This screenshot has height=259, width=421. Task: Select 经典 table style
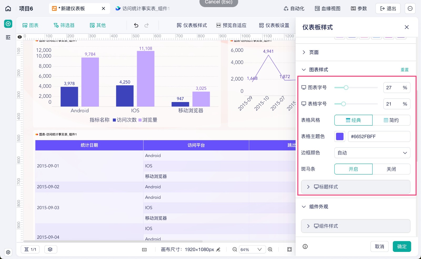coord(353,120)
